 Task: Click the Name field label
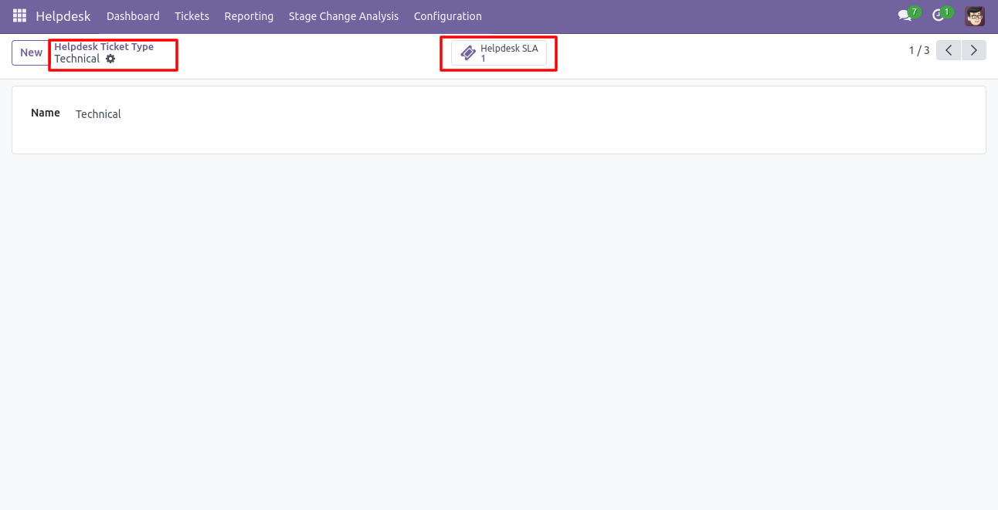coord(46,113)
